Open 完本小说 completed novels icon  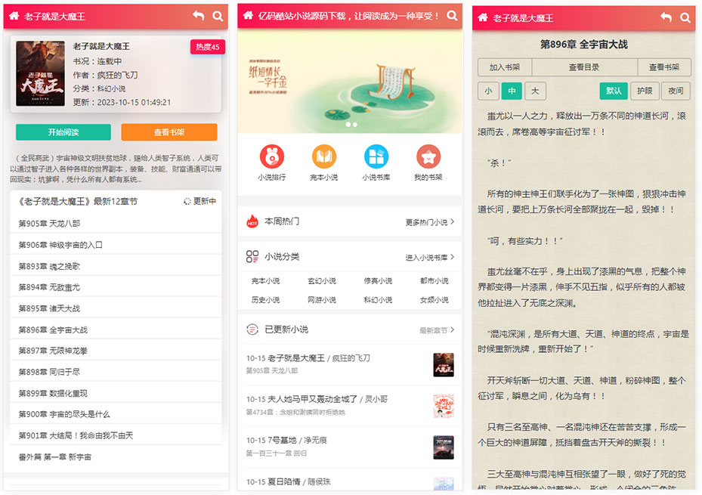324,156
